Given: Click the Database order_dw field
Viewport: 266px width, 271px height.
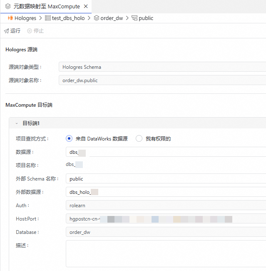Looking at the screenshot, I should tap(166, 232).
